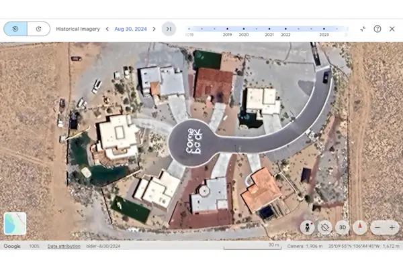The height and width of the screenshot is (268, 403).
Task: Switch to the time-lapse refresh clock button
Action: tap(38, 29)
